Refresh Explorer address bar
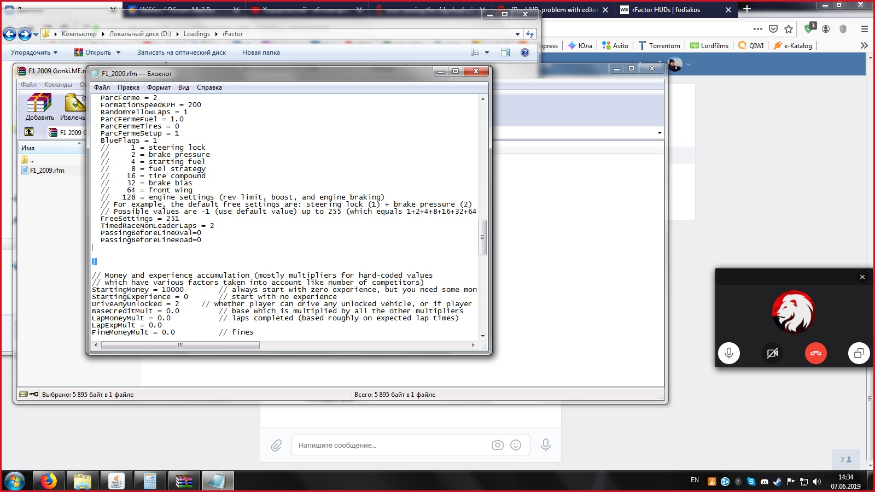 pyautogui.click(x=530, y=34)
